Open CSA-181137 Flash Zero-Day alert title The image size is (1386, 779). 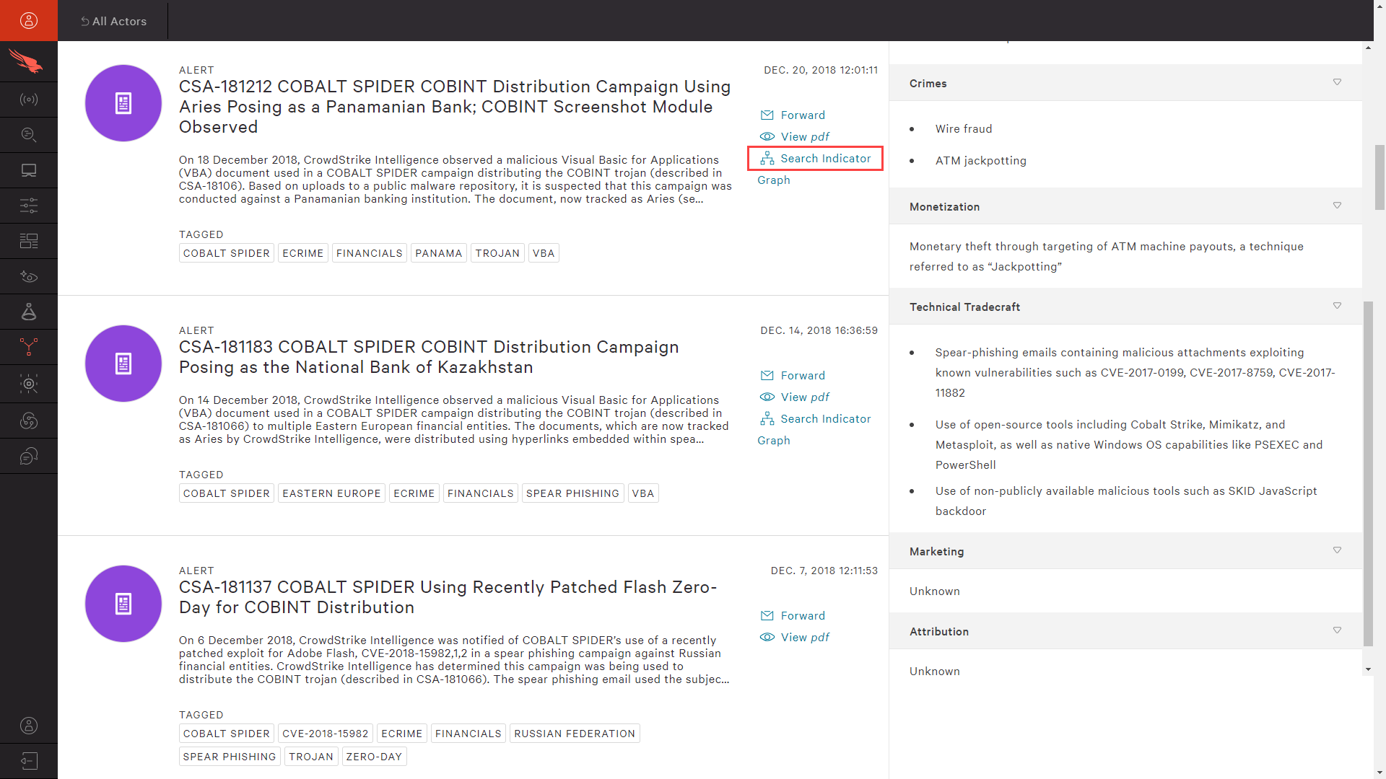coord(448,597)
